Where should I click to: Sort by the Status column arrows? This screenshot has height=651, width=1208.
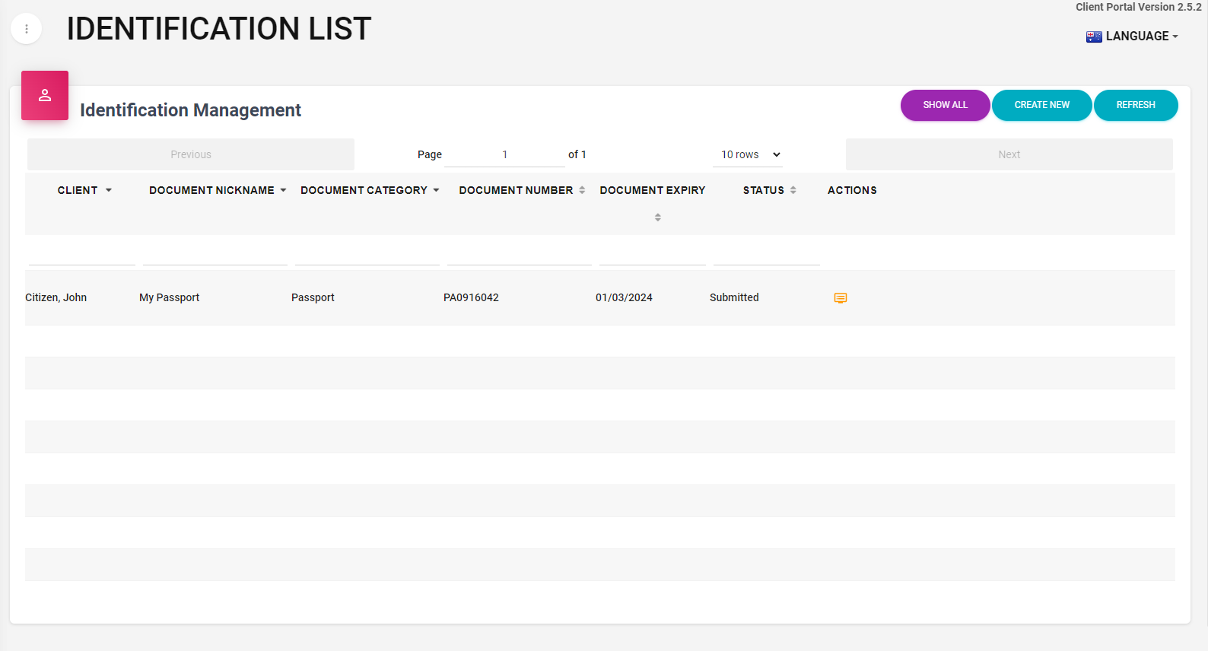point(793,190)
